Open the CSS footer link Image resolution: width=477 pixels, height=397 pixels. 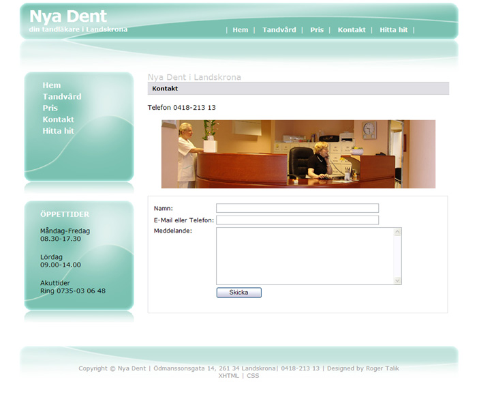point(253,376)
